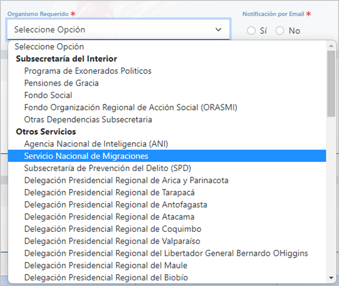Select Agencia Nacional de Inteligencia (ANI)
The width and height of the screenshot is (339, 286).
coord(167,144)
